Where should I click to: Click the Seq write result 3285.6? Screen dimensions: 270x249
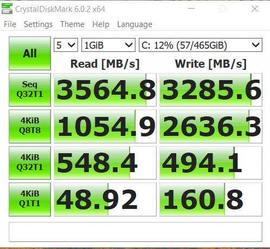pos(211,90)
